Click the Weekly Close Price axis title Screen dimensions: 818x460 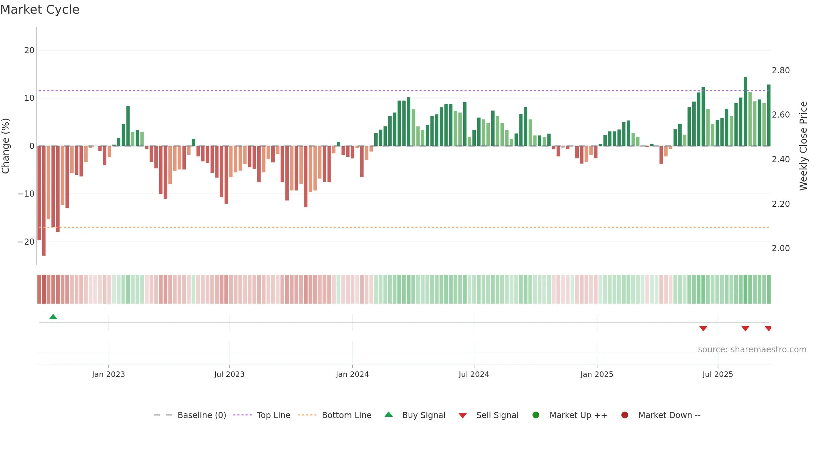[x=803, y=146]
